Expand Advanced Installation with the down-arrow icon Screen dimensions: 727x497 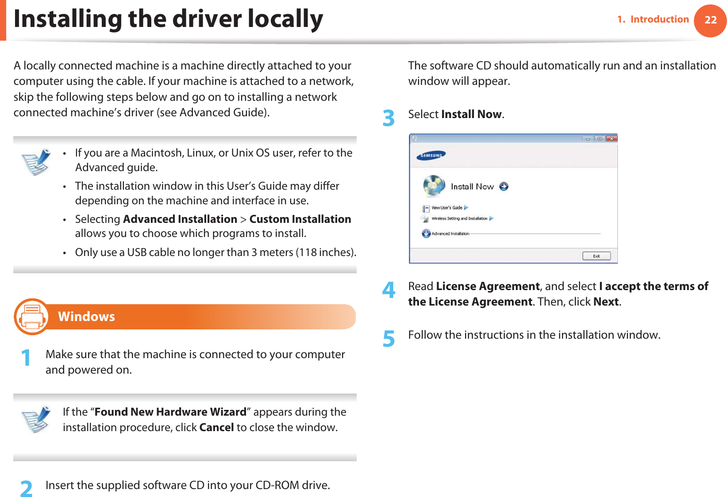coord(426,233)
